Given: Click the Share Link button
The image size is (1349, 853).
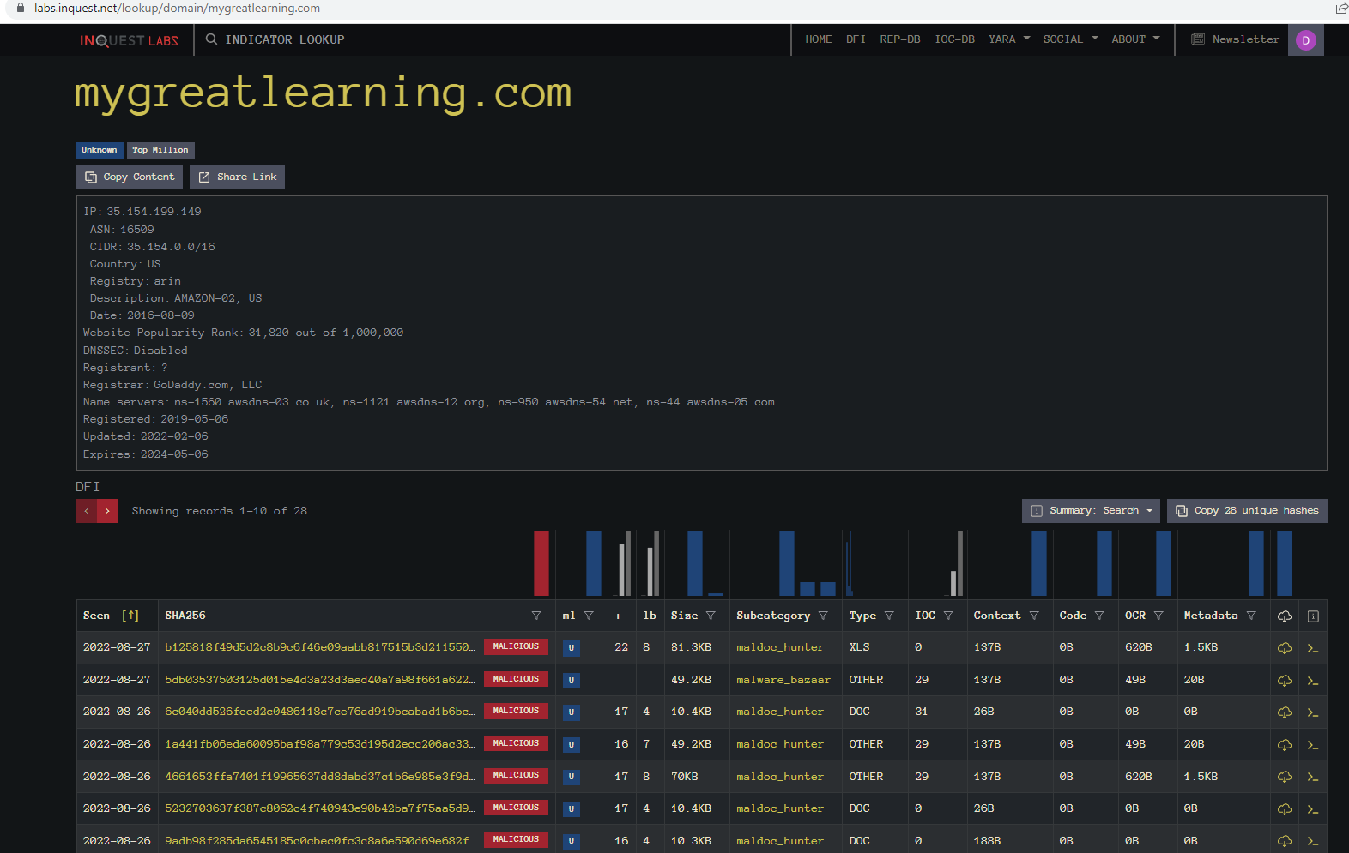Looking at the screenshot, I should point(238,177).
